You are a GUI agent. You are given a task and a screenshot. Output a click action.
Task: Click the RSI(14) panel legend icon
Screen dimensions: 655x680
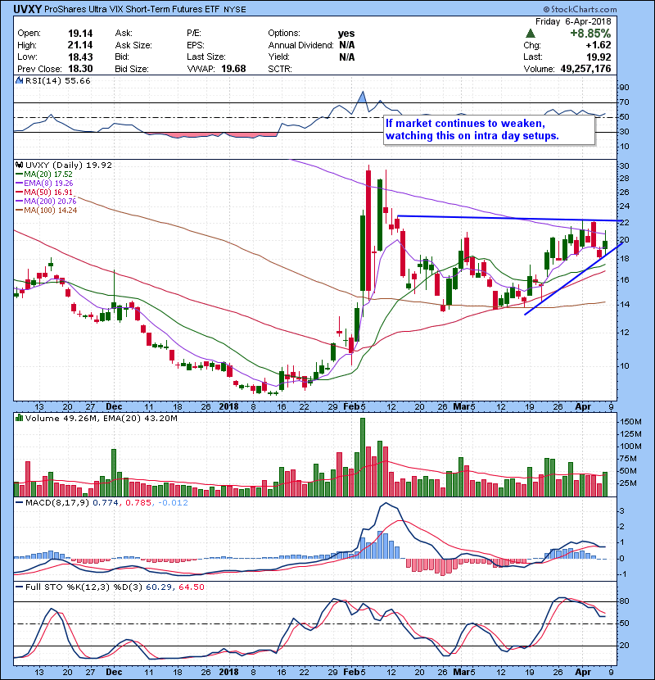pos(18,82)
